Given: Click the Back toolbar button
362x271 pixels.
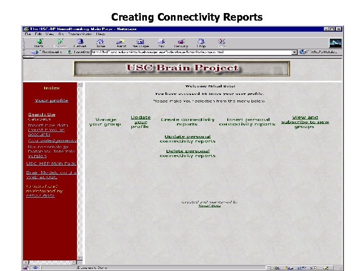Looking at the screenshot, I should coord(39,43).
